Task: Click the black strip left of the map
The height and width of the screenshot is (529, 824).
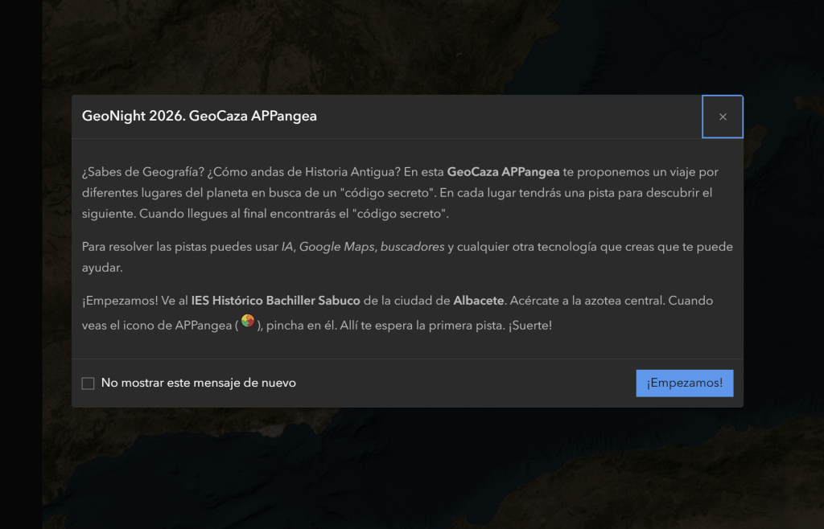Action: tap(20, 265)
